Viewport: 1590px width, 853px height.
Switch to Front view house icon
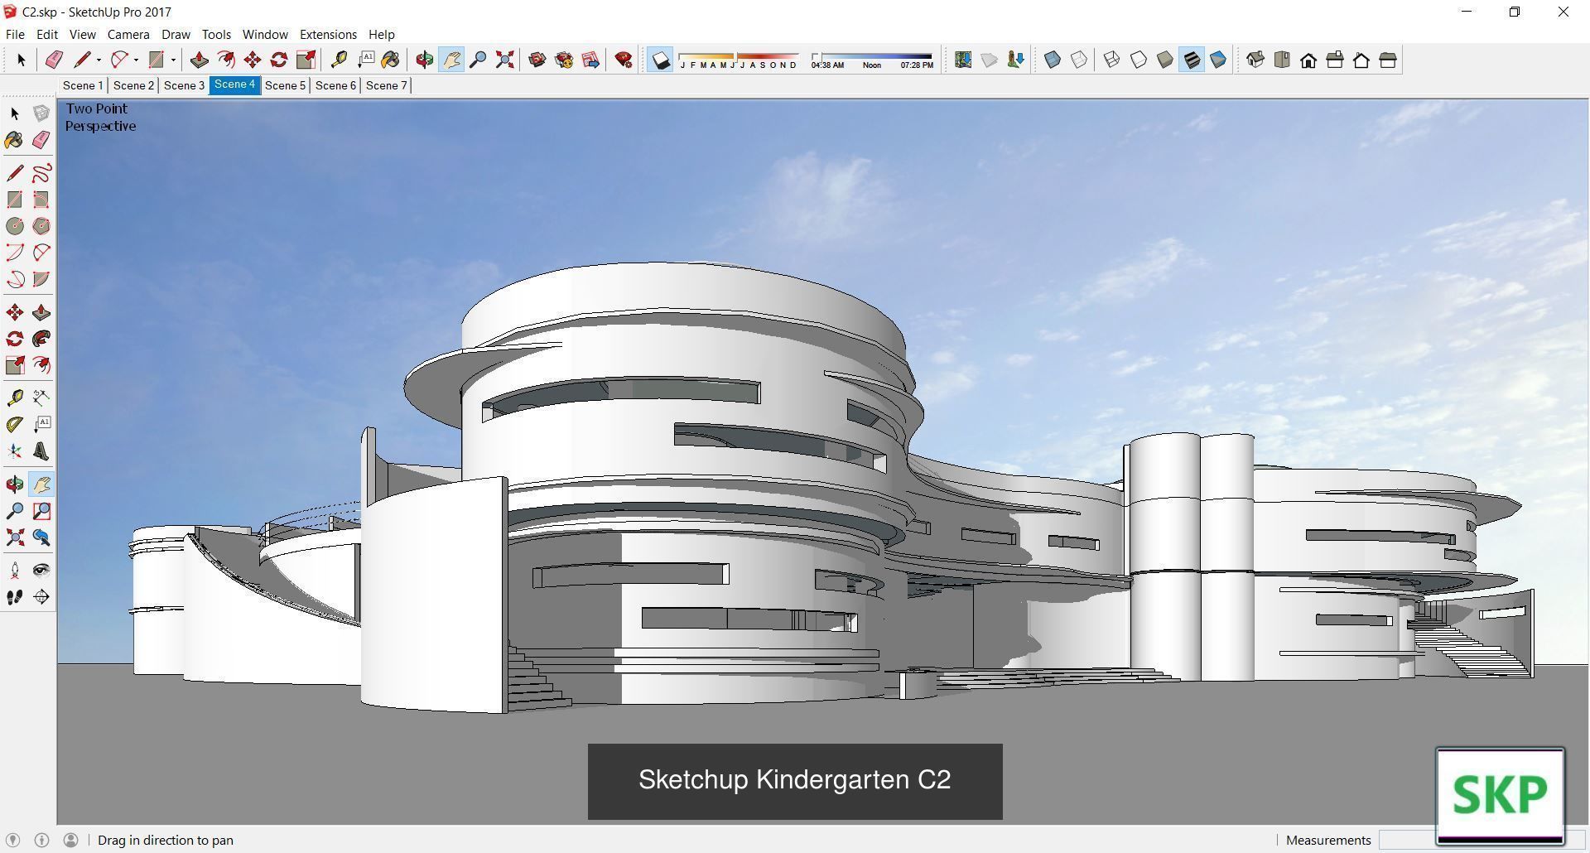pyautogui.click(x=1308, y=60)
